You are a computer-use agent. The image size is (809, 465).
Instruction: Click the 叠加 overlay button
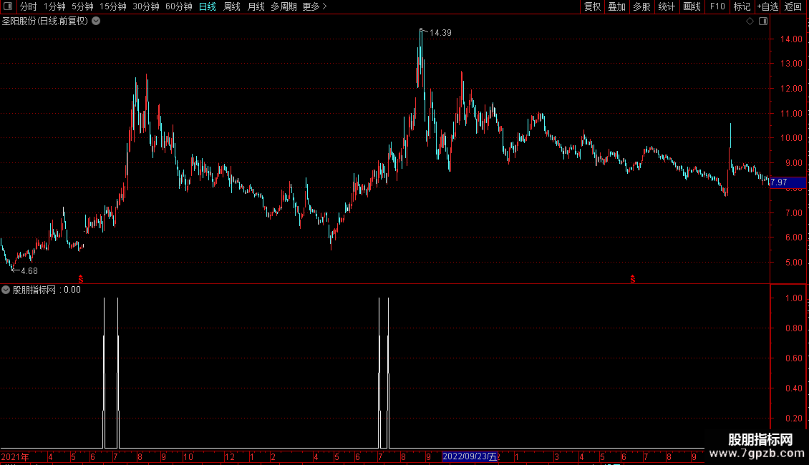616,6
